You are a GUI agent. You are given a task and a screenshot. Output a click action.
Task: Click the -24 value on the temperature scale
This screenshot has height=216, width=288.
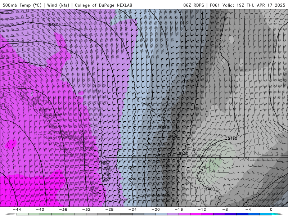(x=132, y=210)
